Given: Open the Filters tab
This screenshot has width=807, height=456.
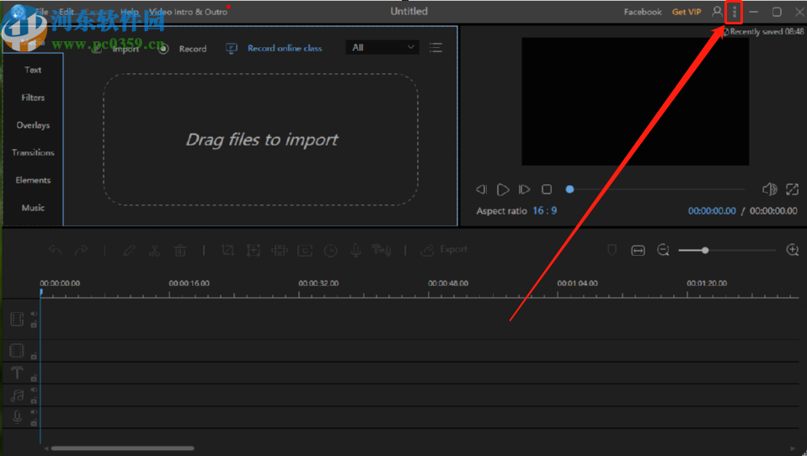Looking at the screenshot, I should pos(33,98).
